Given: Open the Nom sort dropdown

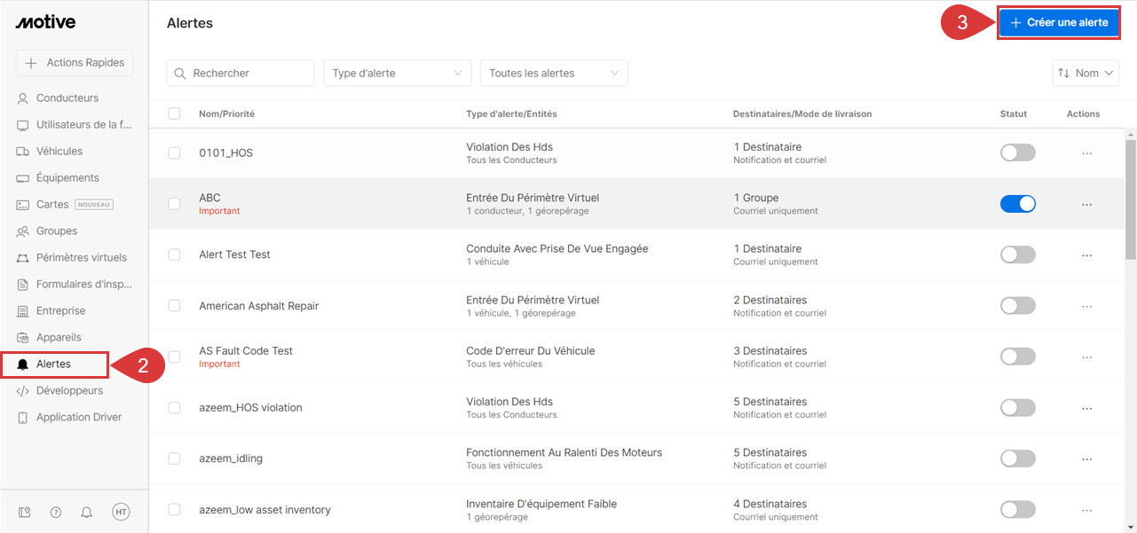Looking at the screenshot, I should pyautogui.click(x=1086, y=74).
